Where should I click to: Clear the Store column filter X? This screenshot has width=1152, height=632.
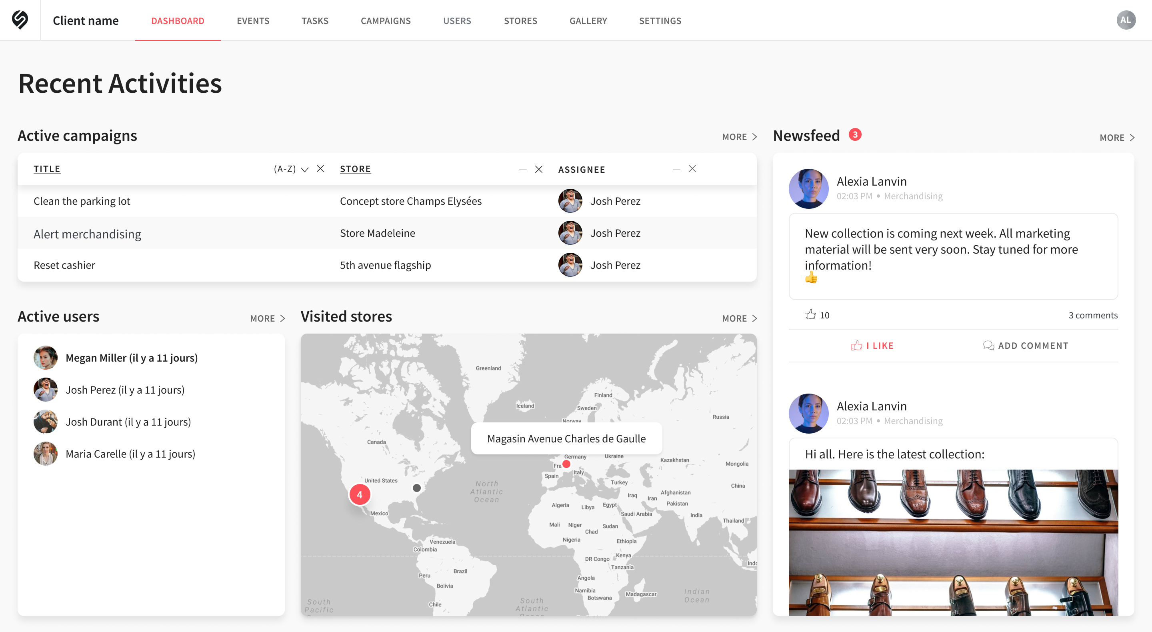tap(538, 169)
